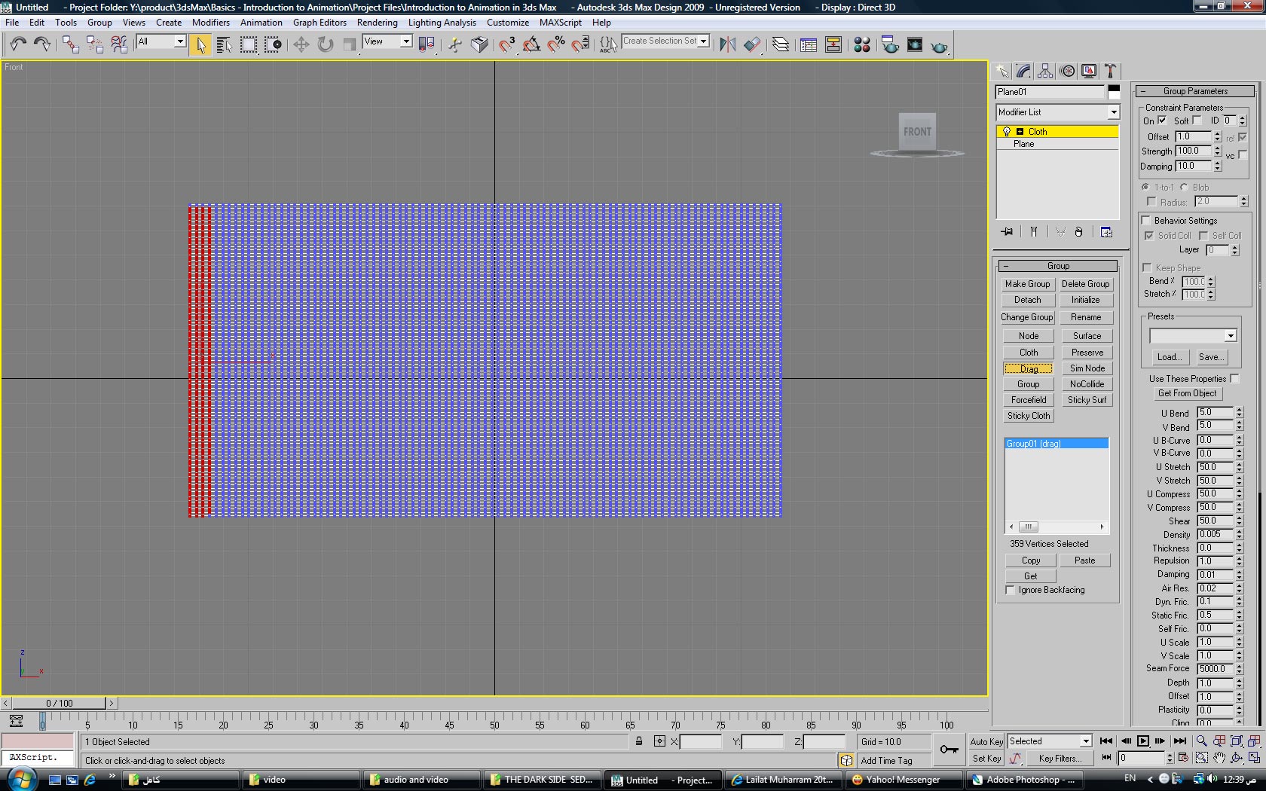Image resolution: width=1266 pixels, height=791 pixels.
Task: Enable the Soft constraint checkbox
Action: (1197, 121)
